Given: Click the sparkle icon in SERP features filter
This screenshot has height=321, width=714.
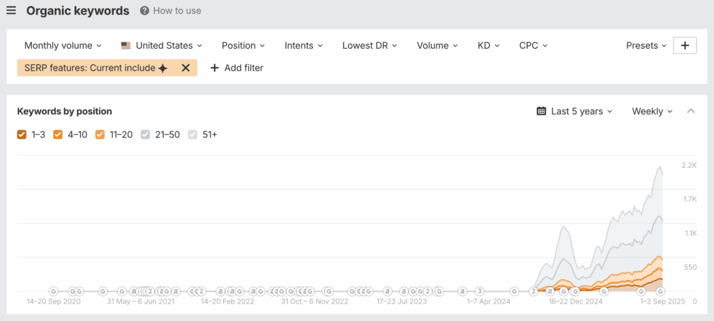Looking at the screenshot, I should (x=162, y=68).
